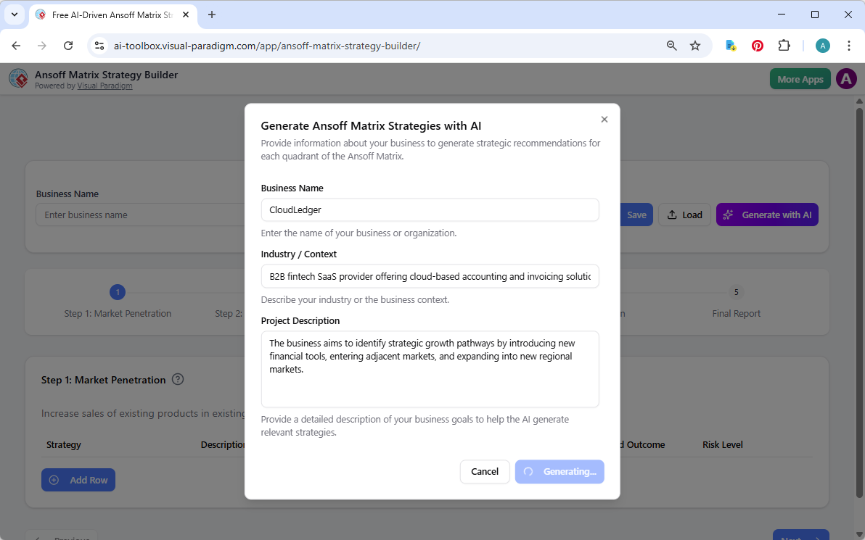The image size is (865, 540).
Task: Bookmark the page with the star icon
Action: [695, 45]
